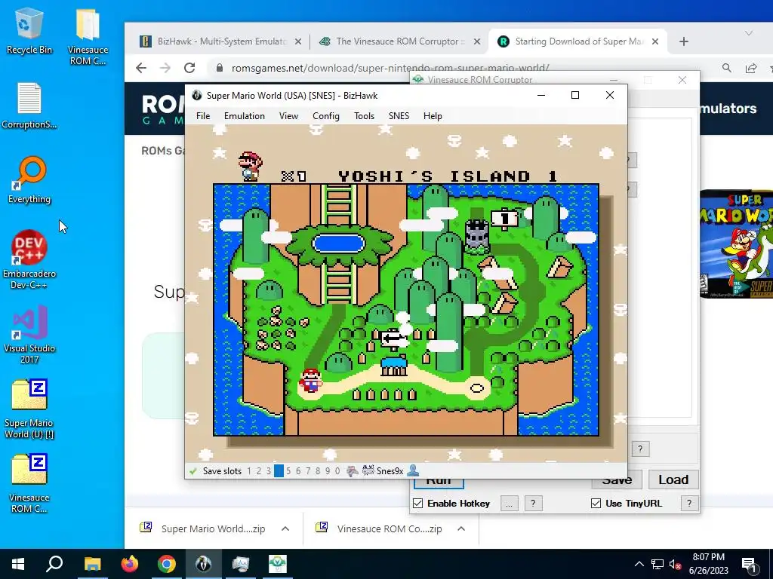The width and height of the screenshot is (773, 579).
Task: Select save slot 2 in BizHawk status bar
Action: tap(259, 471)
